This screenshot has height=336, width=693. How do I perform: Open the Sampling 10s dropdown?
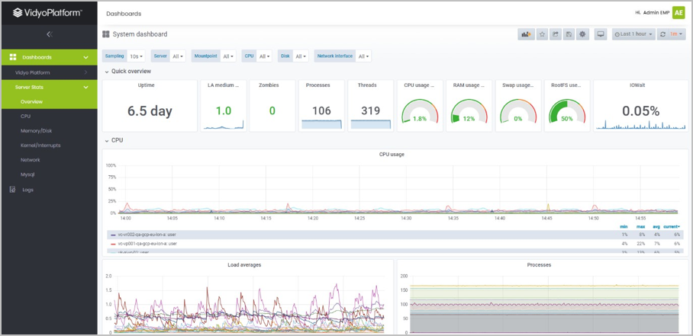[x=137, y=56]
